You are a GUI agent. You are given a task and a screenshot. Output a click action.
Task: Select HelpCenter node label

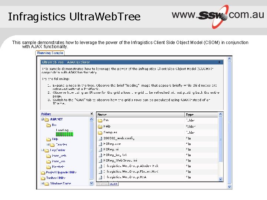(58, 150)
